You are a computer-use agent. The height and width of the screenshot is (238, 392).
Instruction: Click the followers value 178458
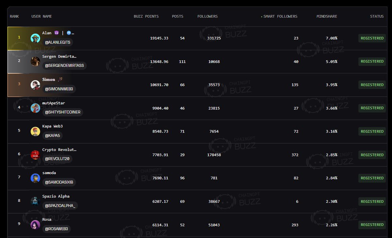pyautogui.click(x=214, y=155)
